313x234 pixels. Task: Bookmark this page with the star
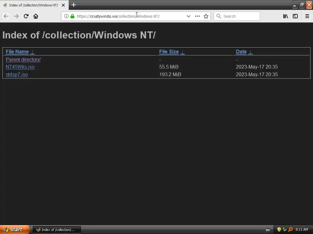206,16
